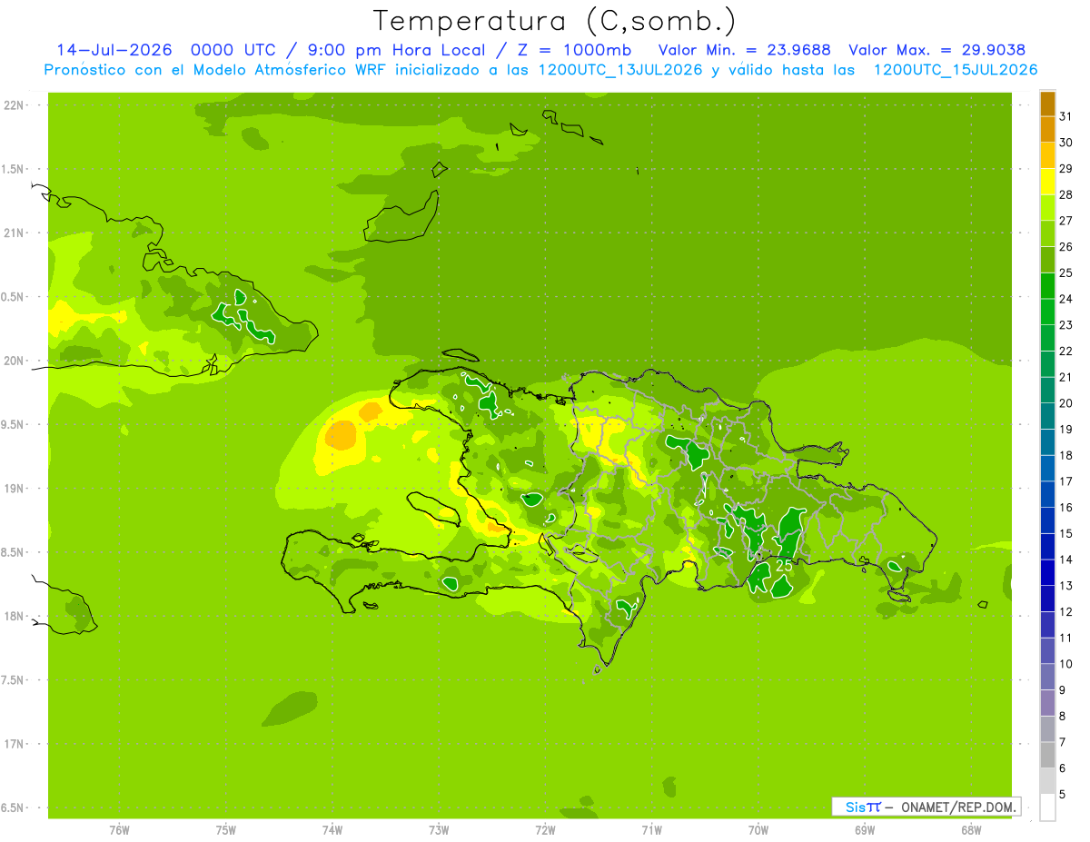This screenshot has width=1090, height=842.
Task: Click the "22N" latitude axis label
Action: coord(14,105)
